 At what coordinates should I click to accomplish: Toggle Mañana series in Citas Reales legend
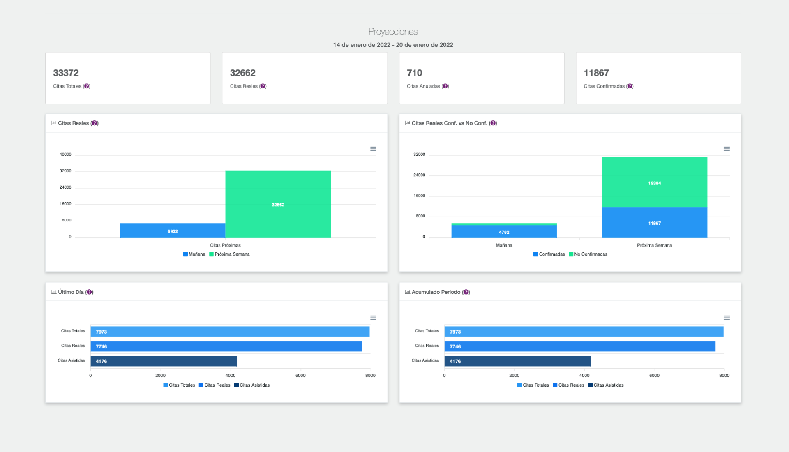[194, 254]
